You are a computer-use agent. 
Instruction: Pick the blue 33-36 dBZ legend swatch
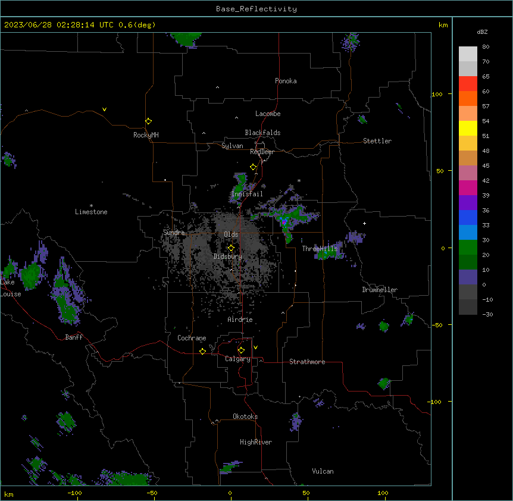pos(468,217)
